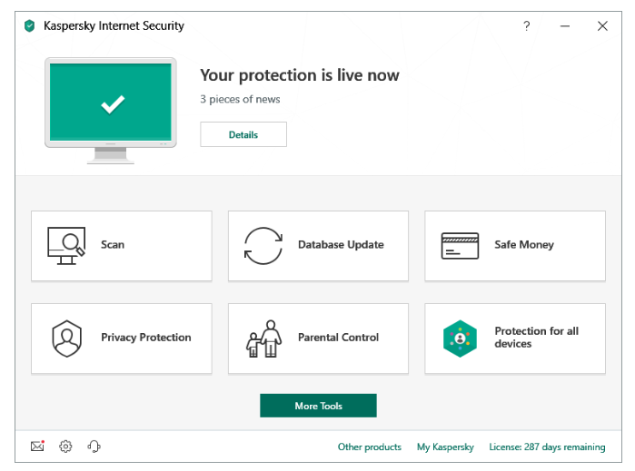Viewport: 635px width, 471px height.
Task: Click the More Tools button
Action: (x=318, y=406)
